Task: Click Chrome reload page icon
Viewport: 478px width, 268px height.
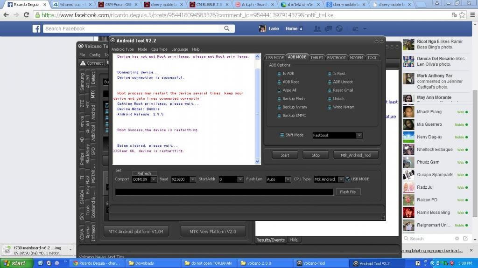Action: [25, 15]
